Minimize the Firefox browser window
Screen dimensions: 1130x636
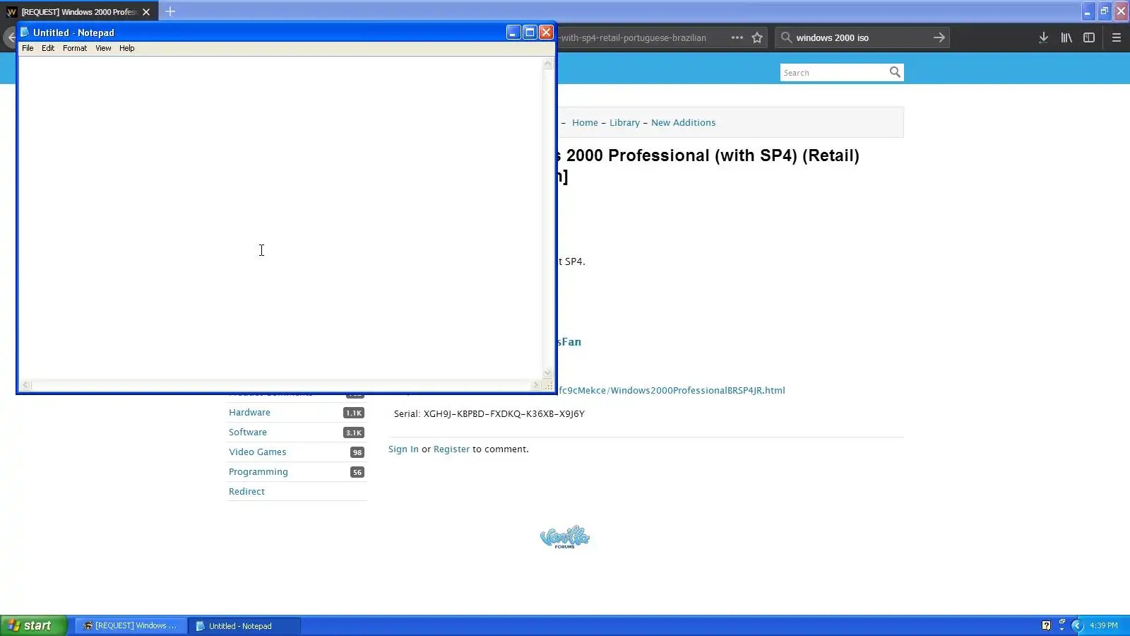tap(1088, 11)
